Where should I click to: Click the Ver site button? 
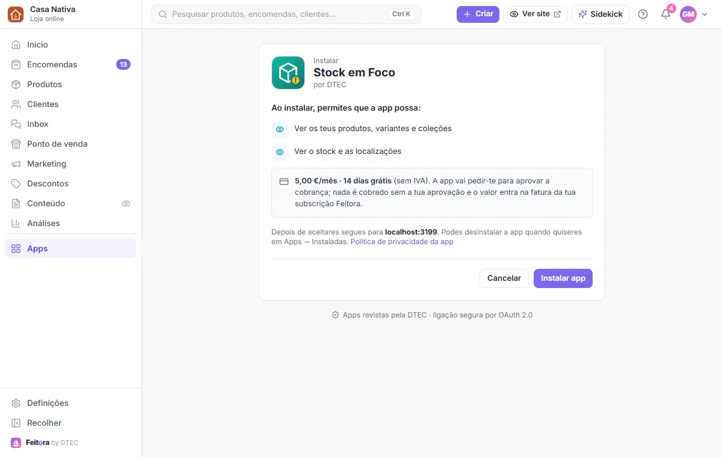(535, 14)
